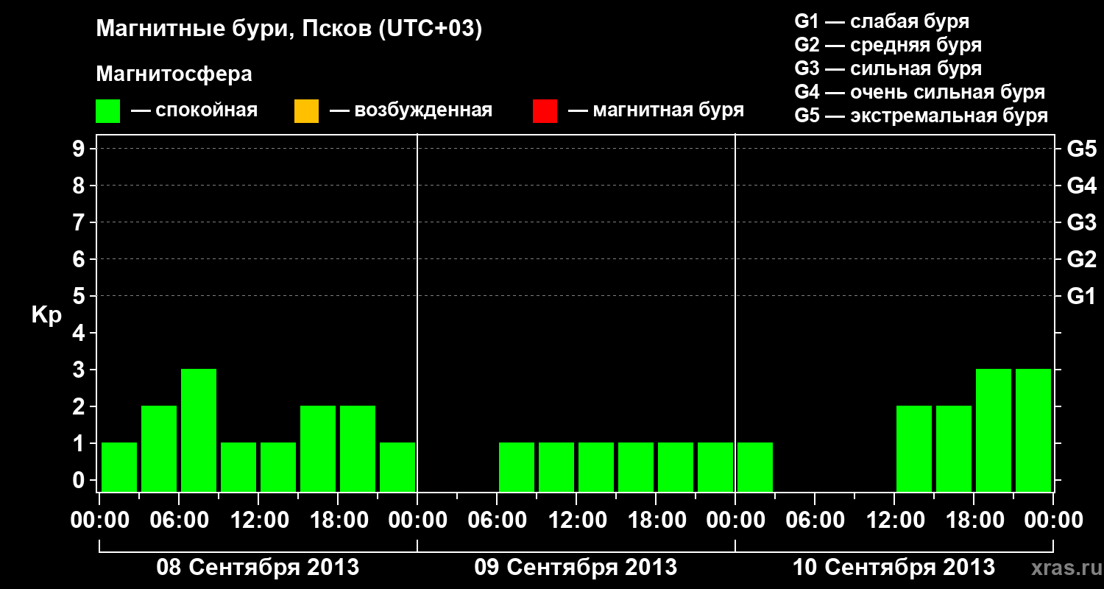1104x589 pixels.
Task: Click the '10 Сентября 2013' date label
Action: (894, 568)
